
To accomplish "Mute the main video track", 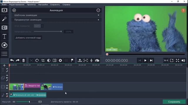I will [7, 88].
